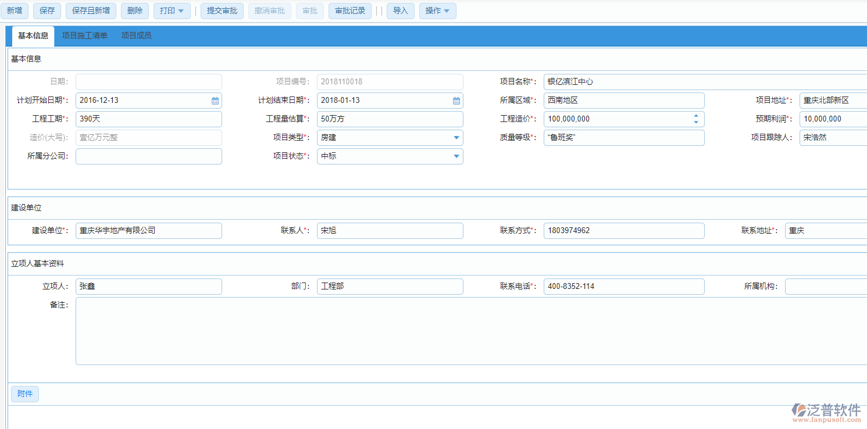This screenshot has height=429, width=867.
Task: Select the 基本信息 tab
Action: tap(33, 35)
